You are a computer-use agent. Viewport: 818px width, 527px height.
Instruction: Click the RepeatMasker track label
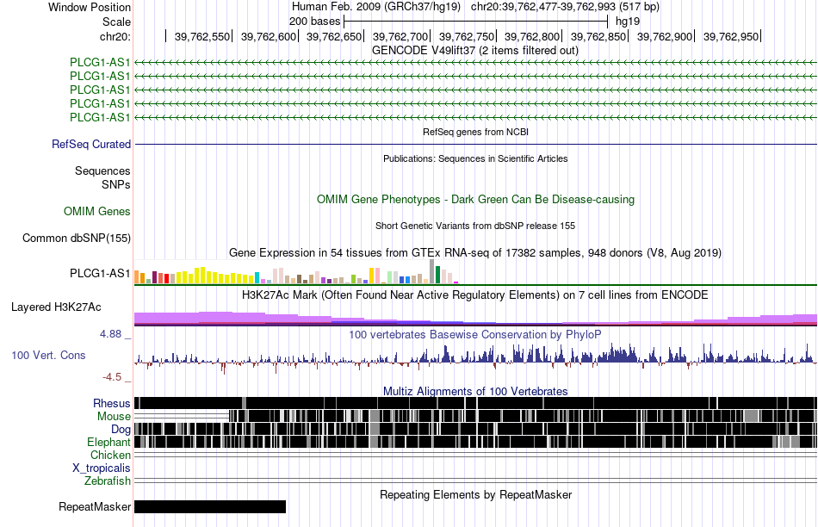[x=95, y=506]
